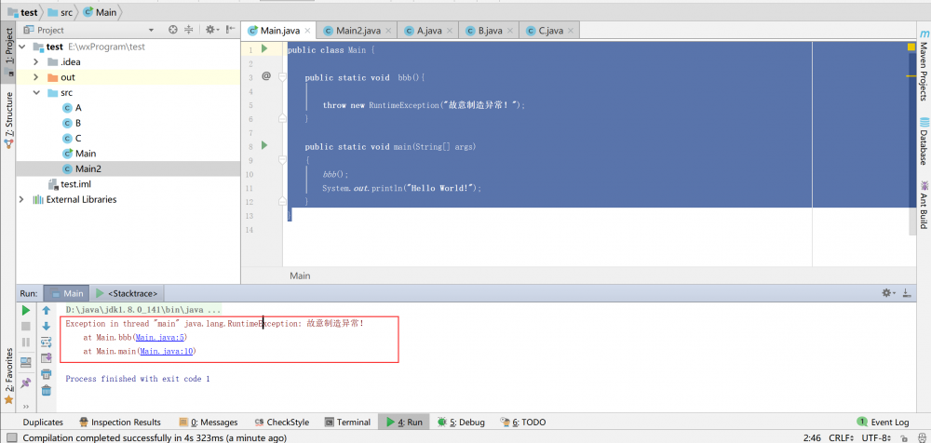Open the Event Log
The width and height of the screenshot is (931, 443).
(883, 423)
